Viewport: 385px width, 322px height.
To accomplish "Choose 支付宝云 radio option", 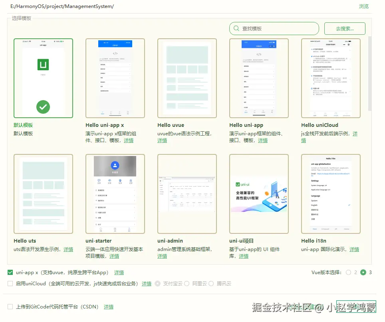I will tap(158, 284).
